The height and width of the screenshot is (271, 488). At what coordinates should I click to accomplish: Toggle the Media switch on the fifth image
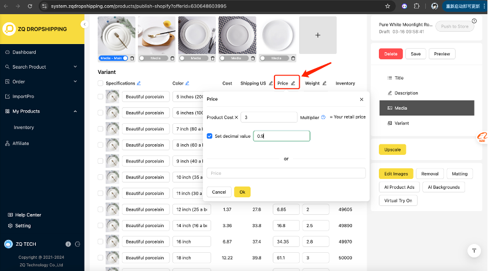[274, 58]
